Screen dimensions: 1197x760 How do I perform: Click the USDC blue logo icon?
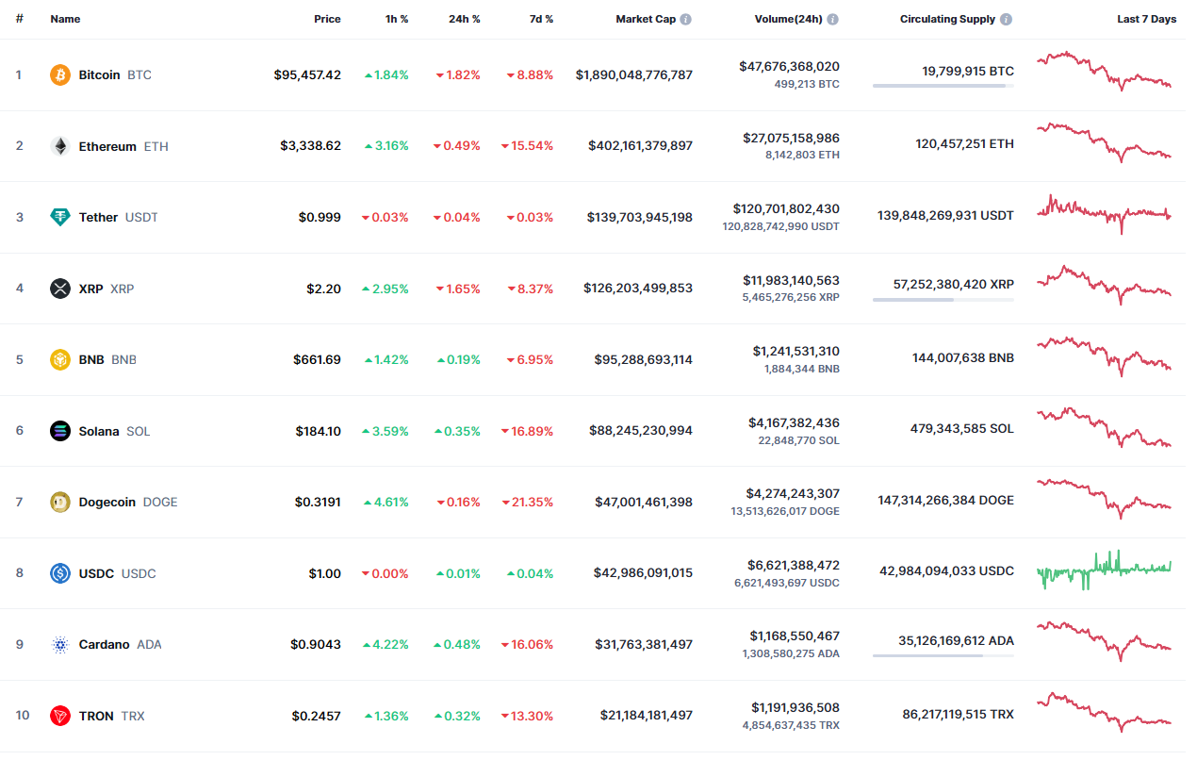[60, 573]
